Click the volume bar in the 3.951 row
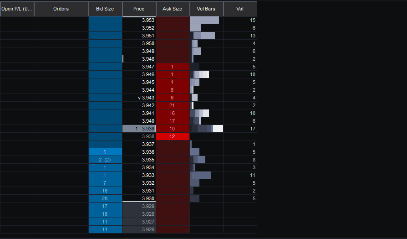The image size is (407, 239). click(203, 36)
